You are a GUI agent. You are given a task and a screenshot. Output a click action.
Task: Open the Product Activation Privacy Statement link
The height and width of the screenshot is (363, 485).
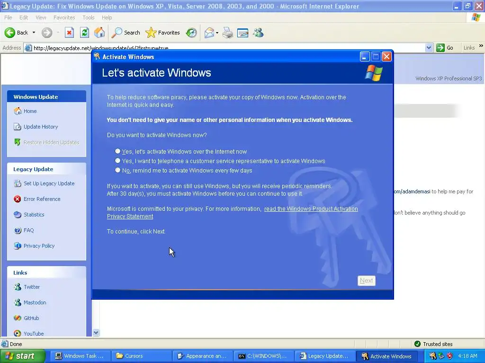click(x=311, y=208)
